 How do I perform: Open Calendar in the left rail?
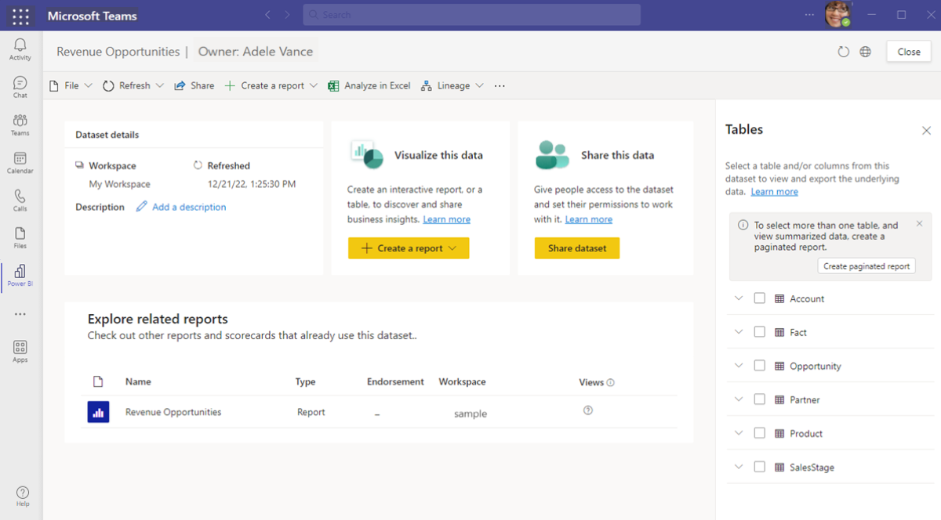20,162
